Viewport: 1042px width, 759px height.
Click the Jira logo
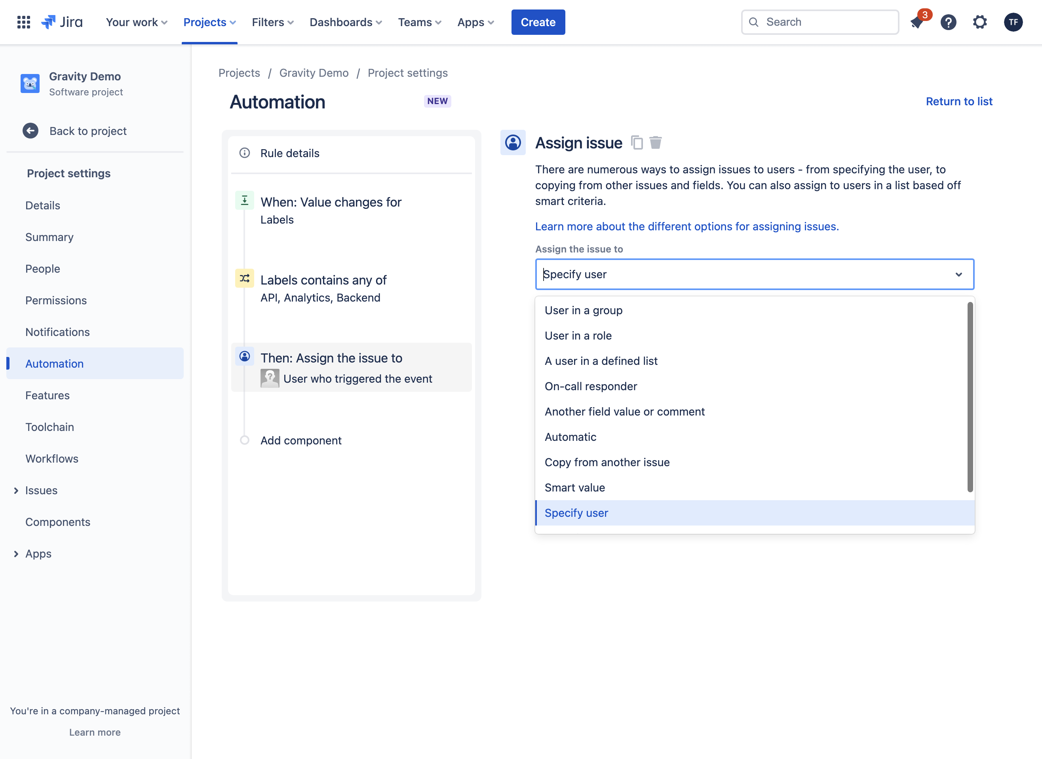(x=62, y=22)
